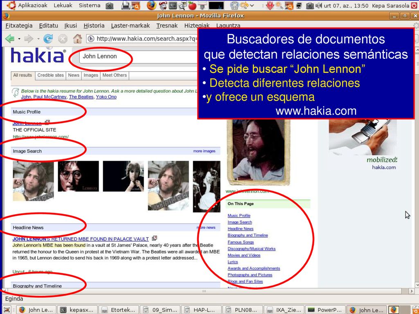Viewport: 419px width, 314px height.
Task: Click the Movies and Videos link
Action: [x=244, y=255]
